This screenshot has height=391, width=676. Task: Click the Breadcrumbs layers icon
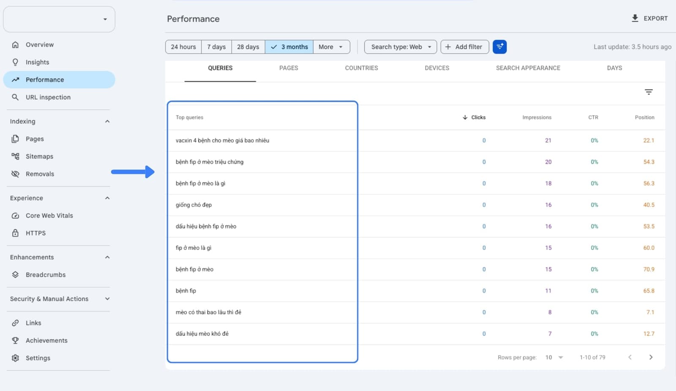pyautogui.click(x=15, y=275)
